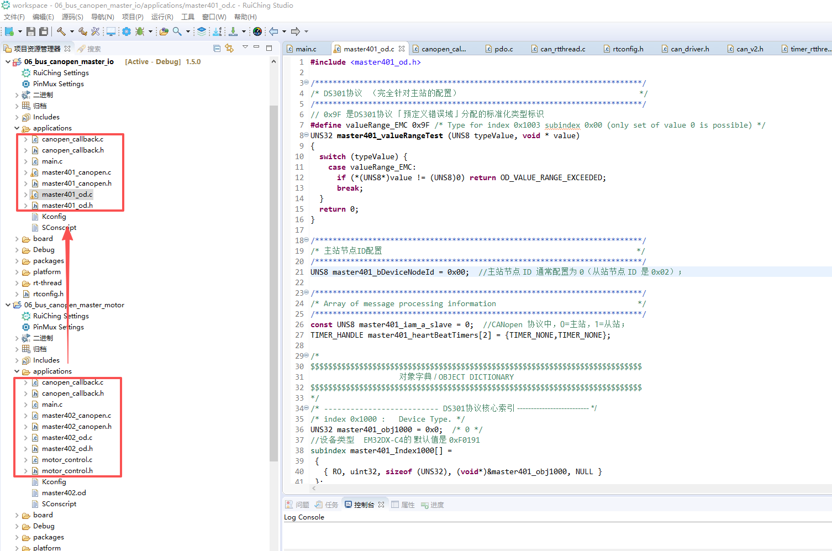Open the New project dropdown arrow
The image size is (832, 551).
20,32
